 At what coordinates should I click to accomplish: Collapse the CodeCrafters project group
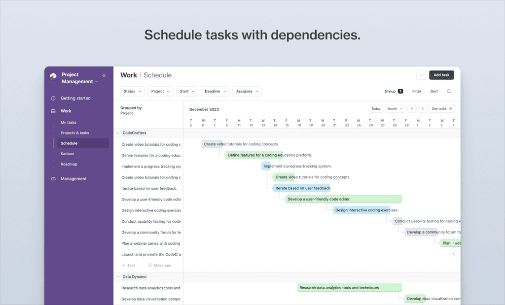118,133
